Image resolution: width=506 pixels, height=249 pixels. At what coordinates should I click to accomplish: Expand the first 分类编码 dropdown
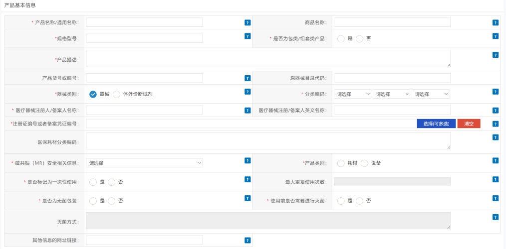[352, 94]
